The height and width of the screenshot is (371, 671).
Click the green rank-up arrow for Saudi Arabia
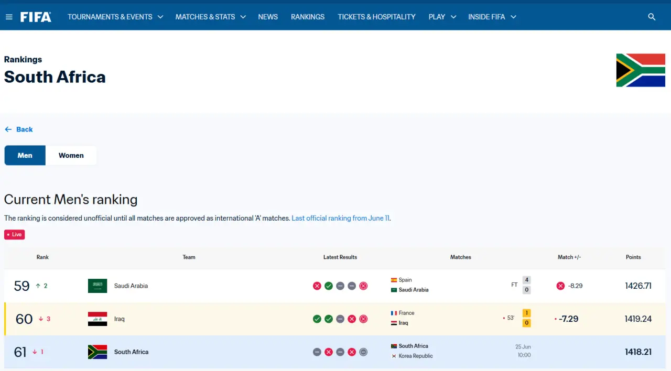click(x=38, y=286)
